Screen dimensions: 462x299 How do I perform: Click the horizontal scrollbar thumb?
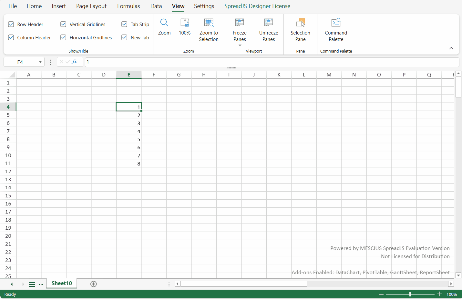[x=244, y=284]
